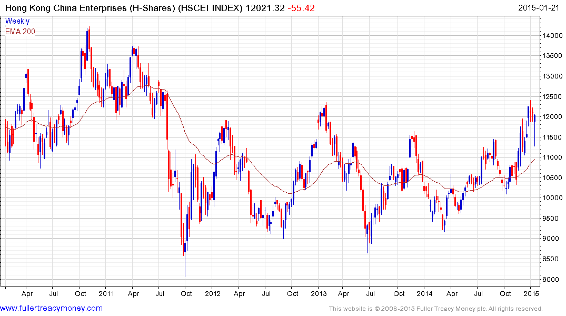Open the www.fullertreacymoney.com link
Image resolution: width=566 pixels, height=316 pixels.
click(51, 308)
